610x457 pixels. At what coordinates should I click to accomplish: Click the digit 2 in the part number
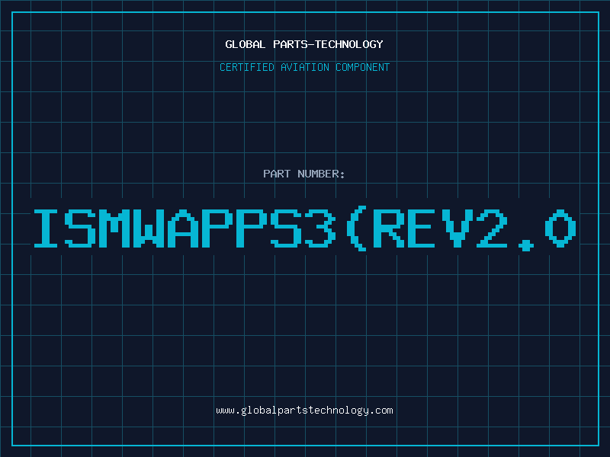coord(491,228)
